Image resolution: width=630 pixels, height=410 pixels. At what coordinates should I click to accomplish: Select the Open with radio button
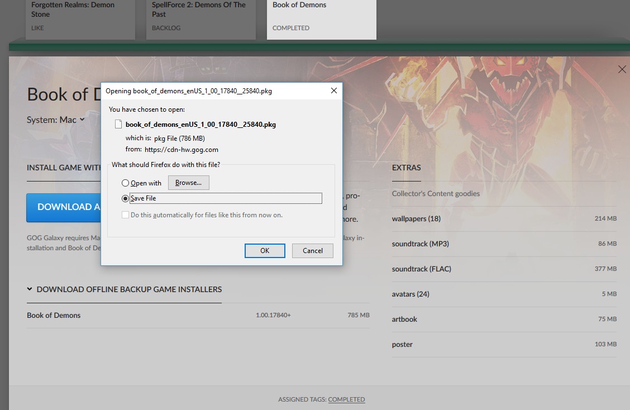pyautogui.click(x=125, y=183)
